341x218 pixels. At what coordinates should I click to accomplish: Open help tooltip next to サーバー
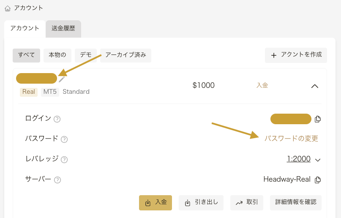57,180
